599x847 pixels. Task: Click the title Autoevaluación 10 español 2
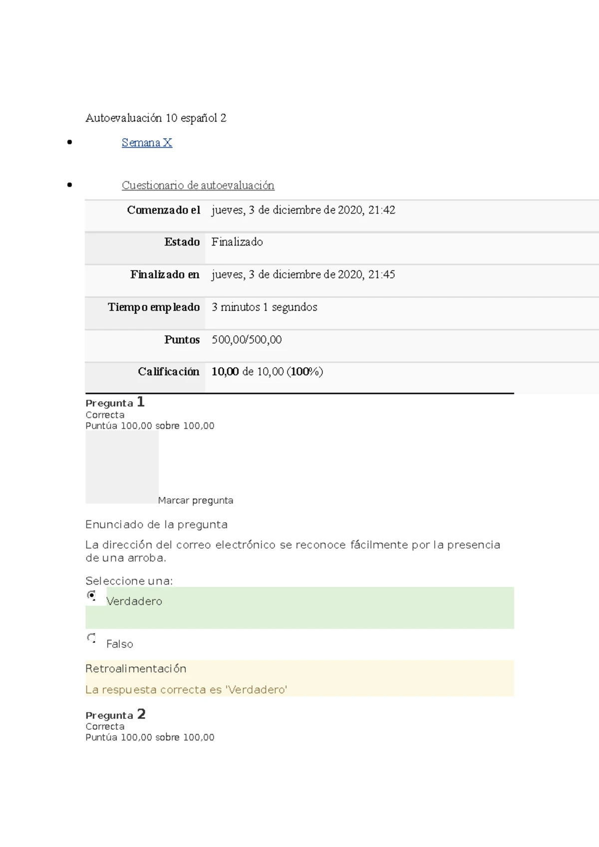tap(156, 118)
